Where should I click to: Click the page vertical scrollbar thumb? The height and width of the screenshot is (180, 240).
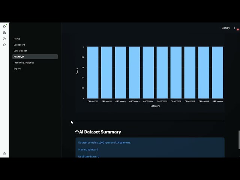tap(239, 140)
